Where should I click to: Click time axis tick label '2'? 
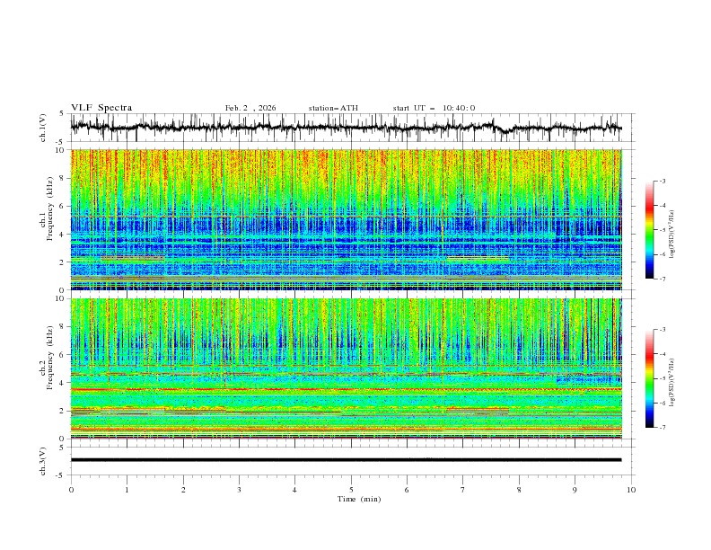(183, 490)
